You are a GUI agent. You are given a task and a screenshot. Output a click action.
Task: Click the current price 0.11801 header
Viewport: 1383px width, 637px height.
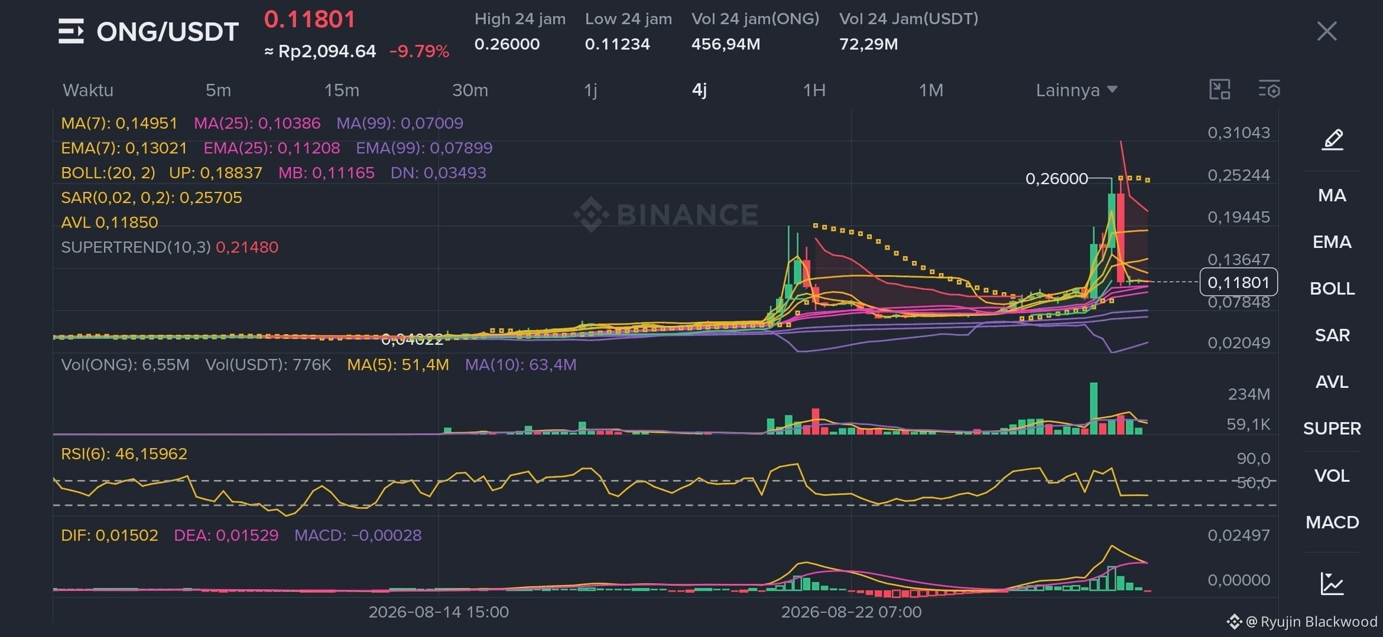click(310, 19)
